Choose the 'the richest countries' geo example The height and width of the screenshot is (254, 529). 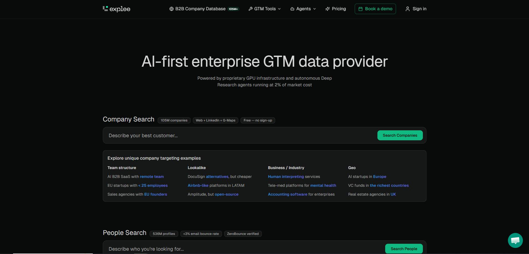pos(389,185)
